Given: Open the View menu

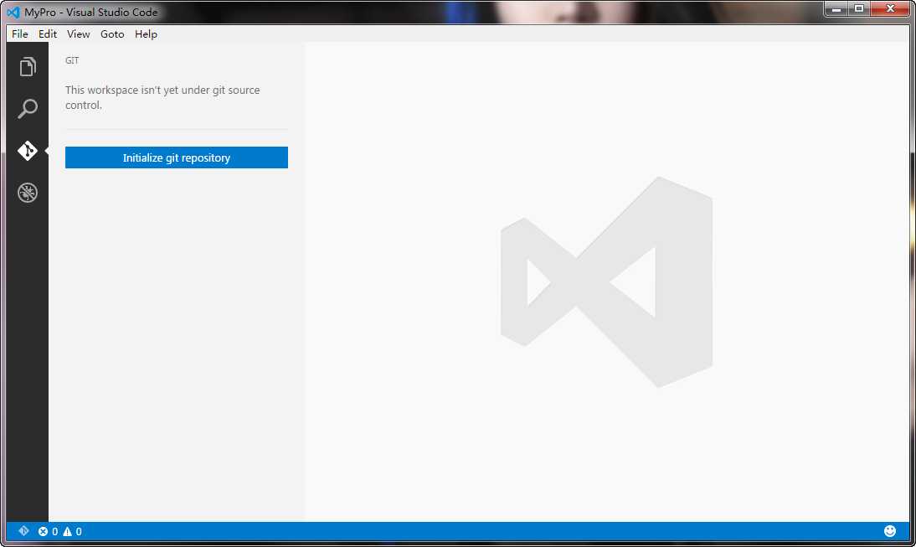Looking at the screenshot, I should [x=78, y=34].
